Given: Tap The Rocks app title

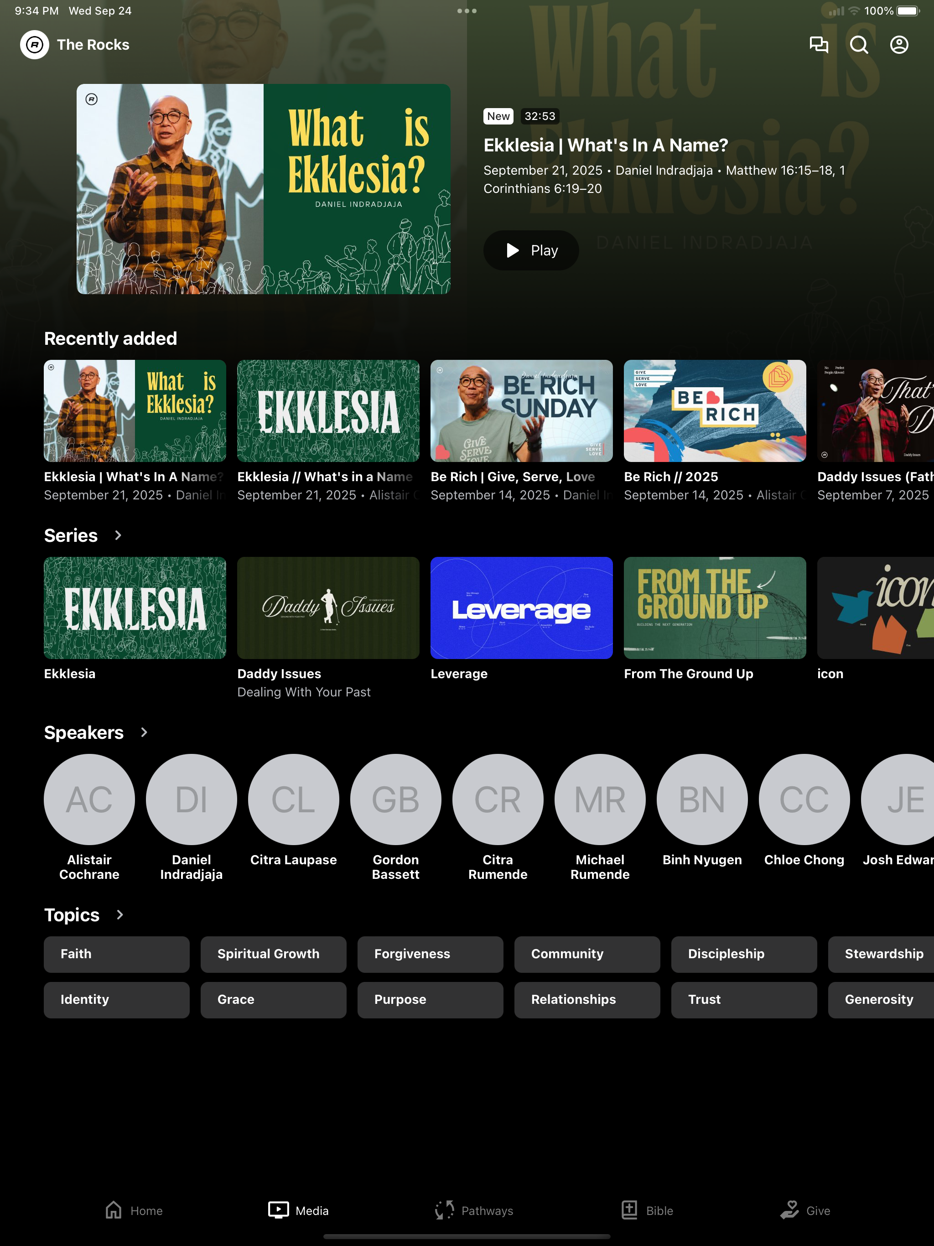Looking at the screenshot, I should [x=93, y=45].
